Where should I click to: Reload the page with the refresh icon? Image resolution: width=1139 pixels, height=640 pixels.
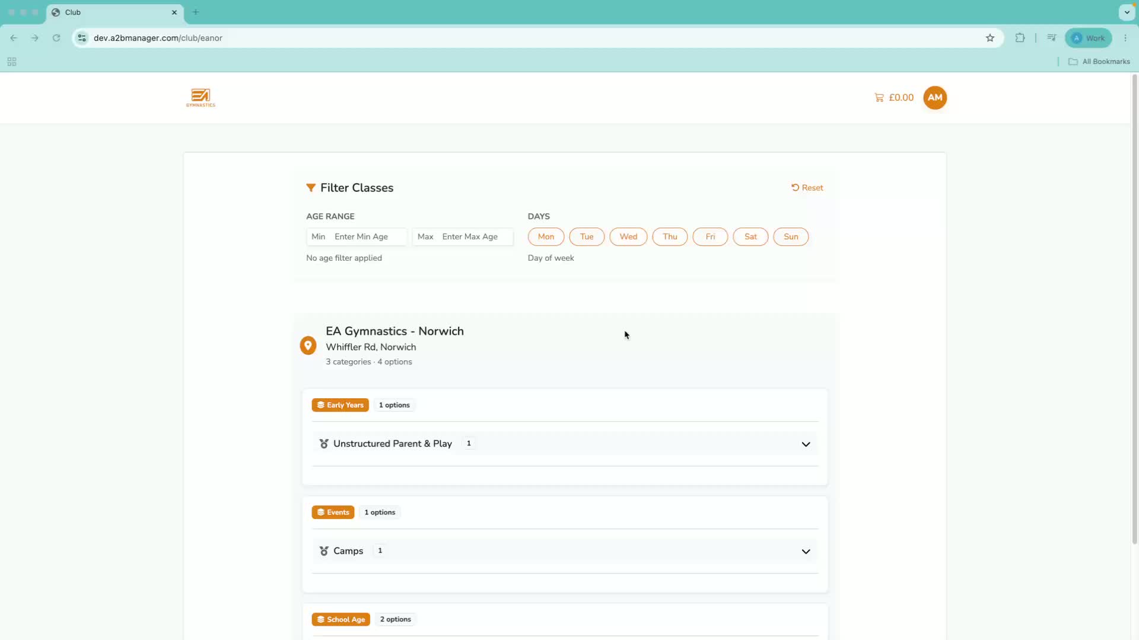point(56,38)
